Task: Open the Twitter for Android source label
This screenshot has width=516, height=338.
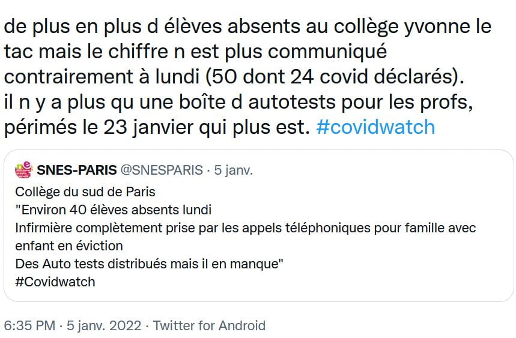Action: click(x=209, y=325)
